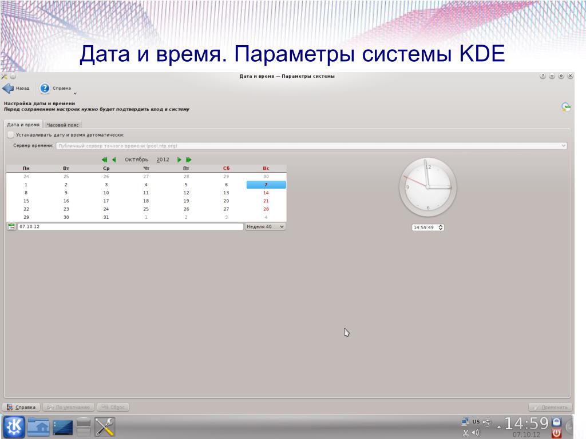Screen dimensions: 586x439
Task: Select date 31 in the calendar
Action: [106, 217]
